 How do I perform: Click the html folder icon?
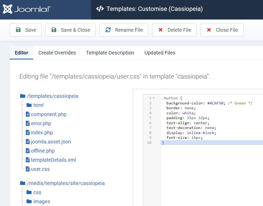29,105
